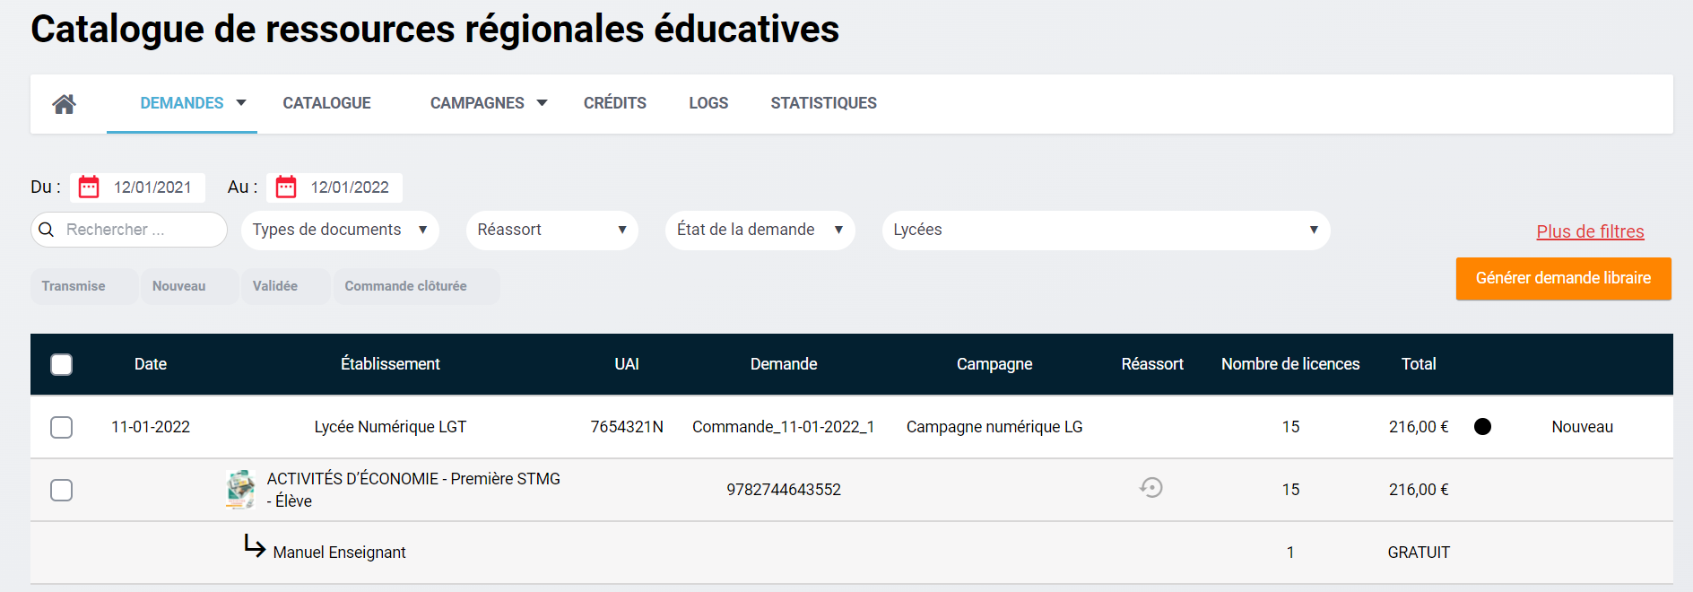The image size is (1693, 592).
Task: Click Générer demande libraire button
Action: 1563,278
